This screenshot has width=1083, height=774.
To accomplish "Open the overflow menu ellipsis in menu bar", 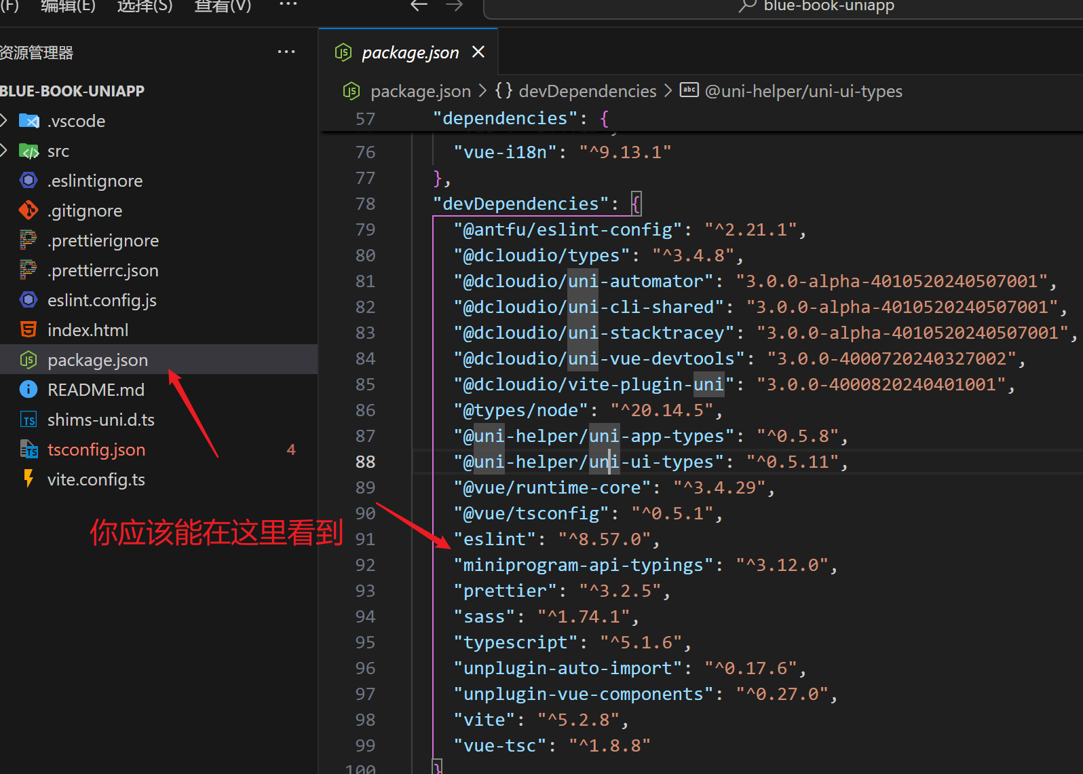I will click(288, 4).
